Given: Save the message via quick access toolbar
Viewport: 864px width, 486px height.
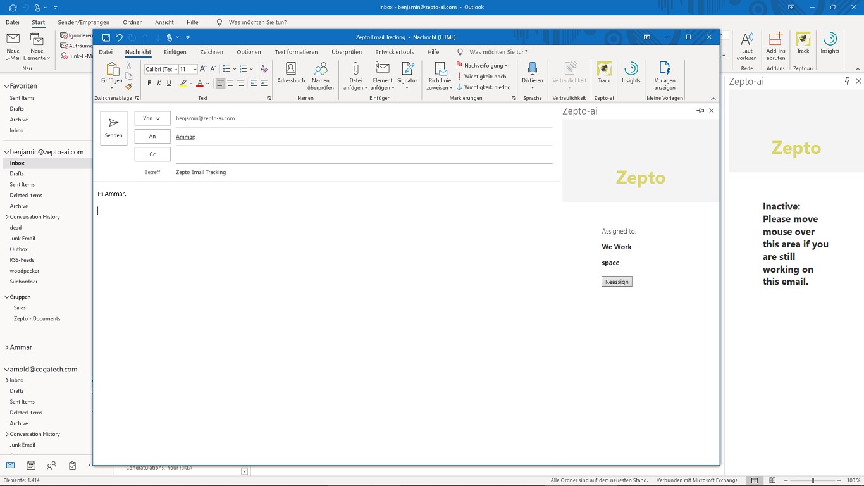Looking at the screenshot, I should click(106, 37).
